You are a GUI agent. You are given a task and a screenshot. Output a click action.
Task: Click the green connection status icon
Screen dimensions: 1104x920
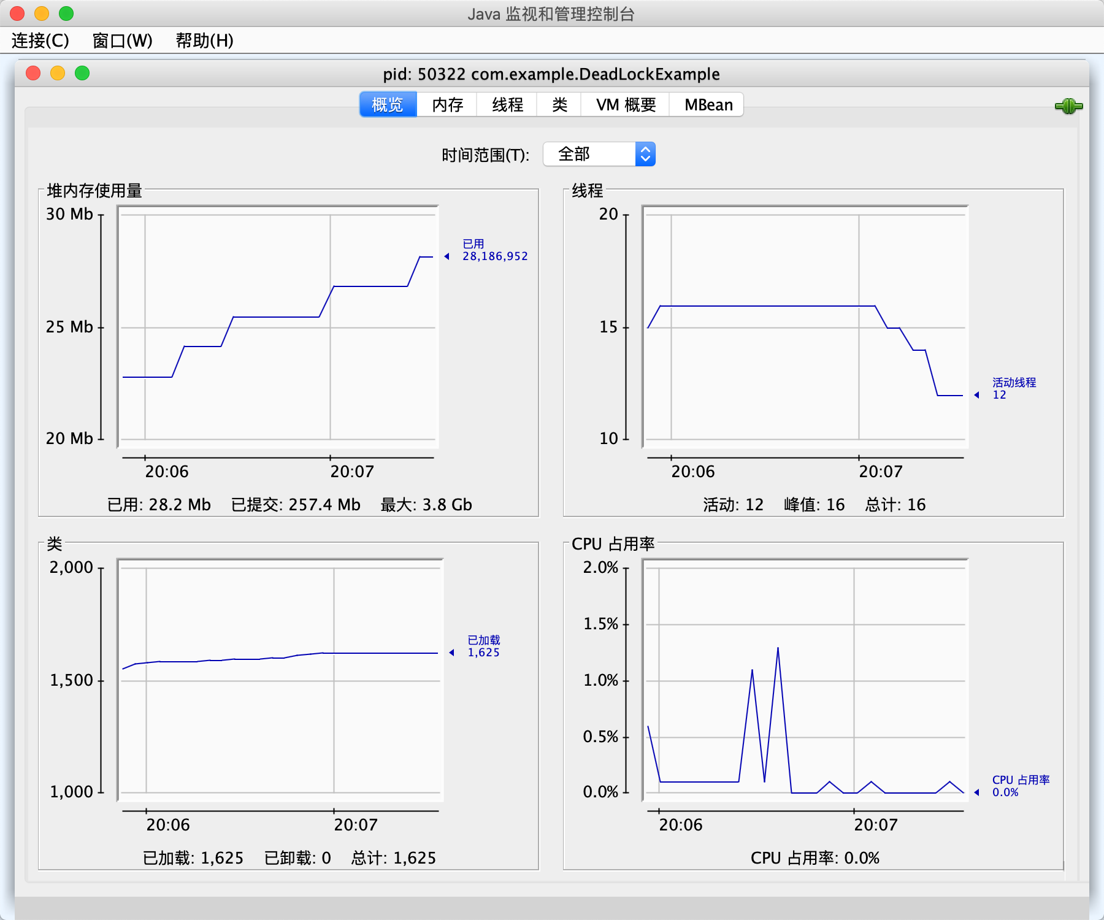click(x=1068, y=106)
